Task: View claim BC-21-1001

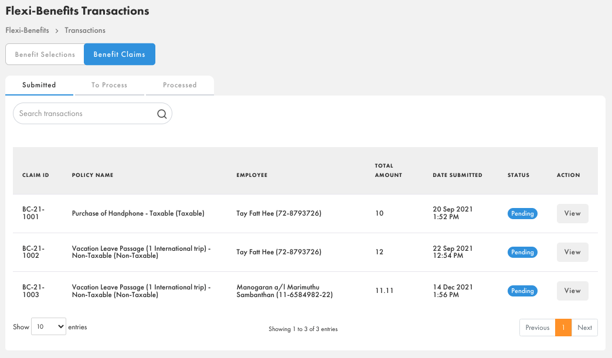Action: coord(572,213)
